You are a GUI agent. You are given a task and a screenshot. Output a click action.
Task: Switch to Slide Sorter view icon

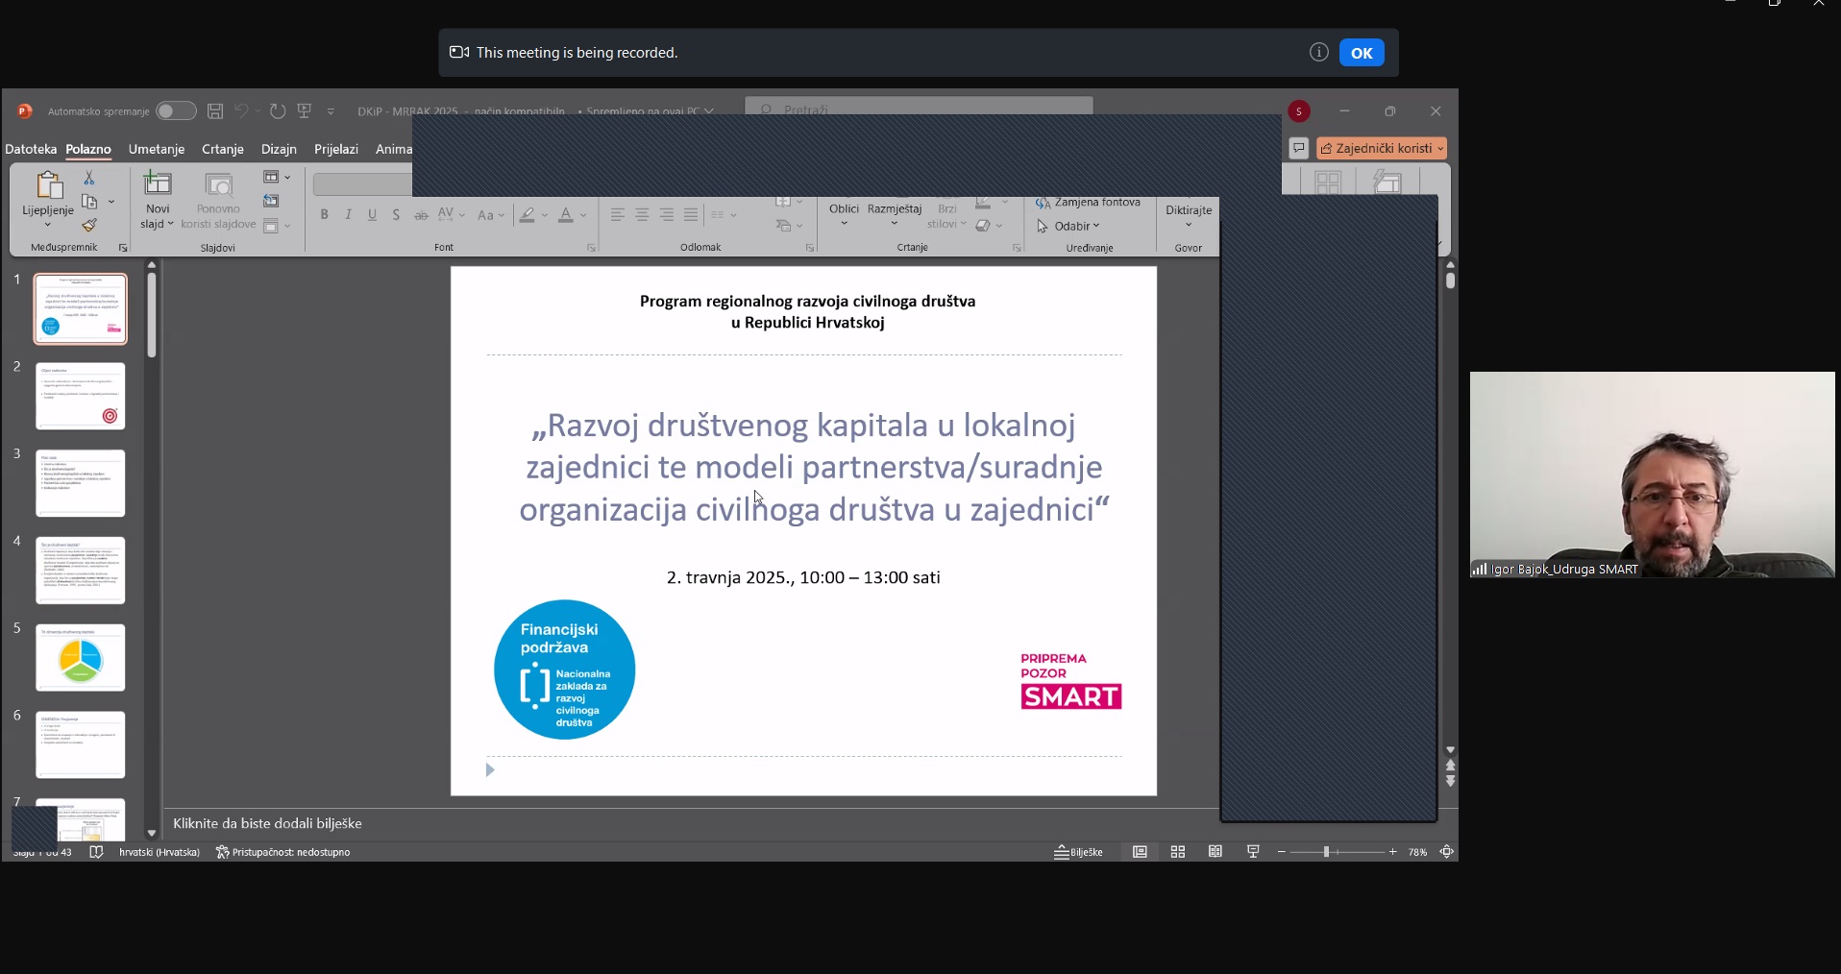point(1178,852)
